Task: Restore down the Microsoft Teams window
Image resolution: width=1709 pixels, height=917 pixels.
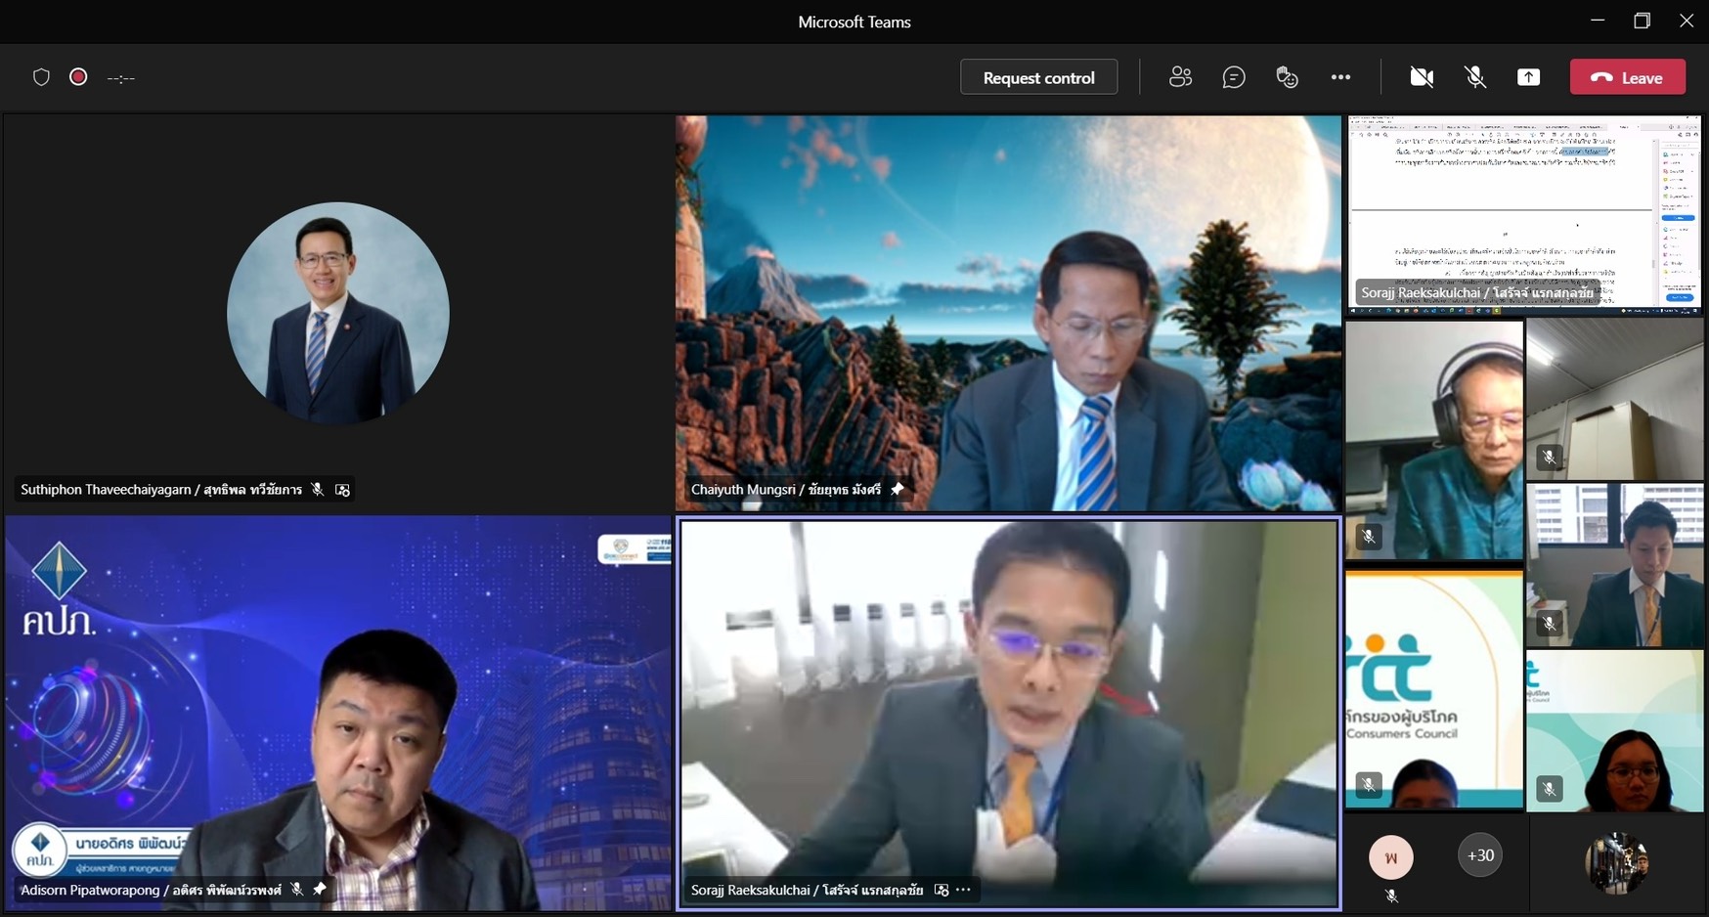Action: [1642, 21]
